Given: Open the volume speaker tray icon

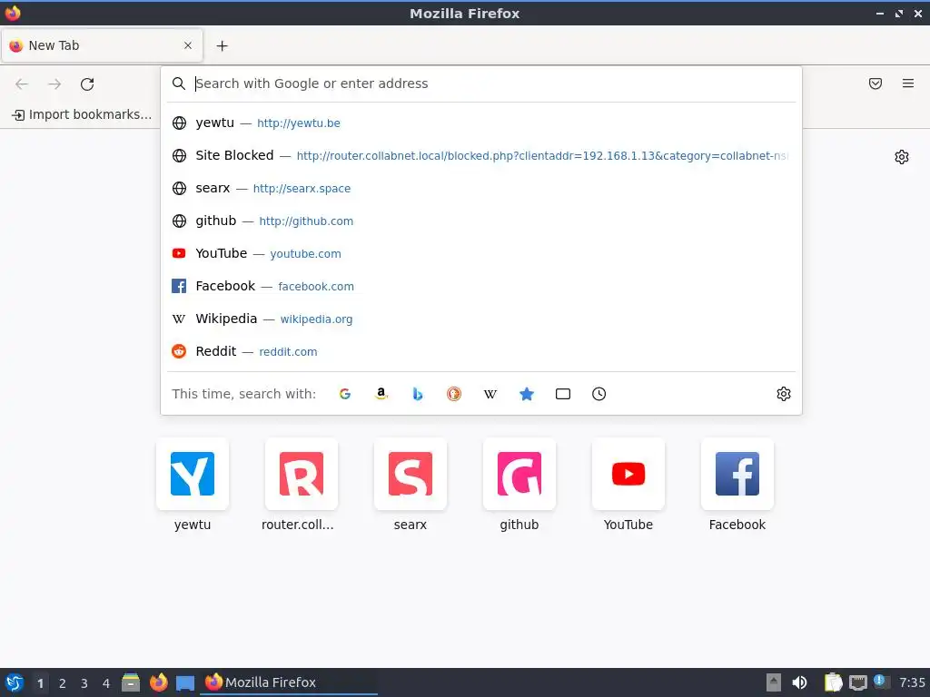Looking at the screenshot, I should tap(799, 682).
